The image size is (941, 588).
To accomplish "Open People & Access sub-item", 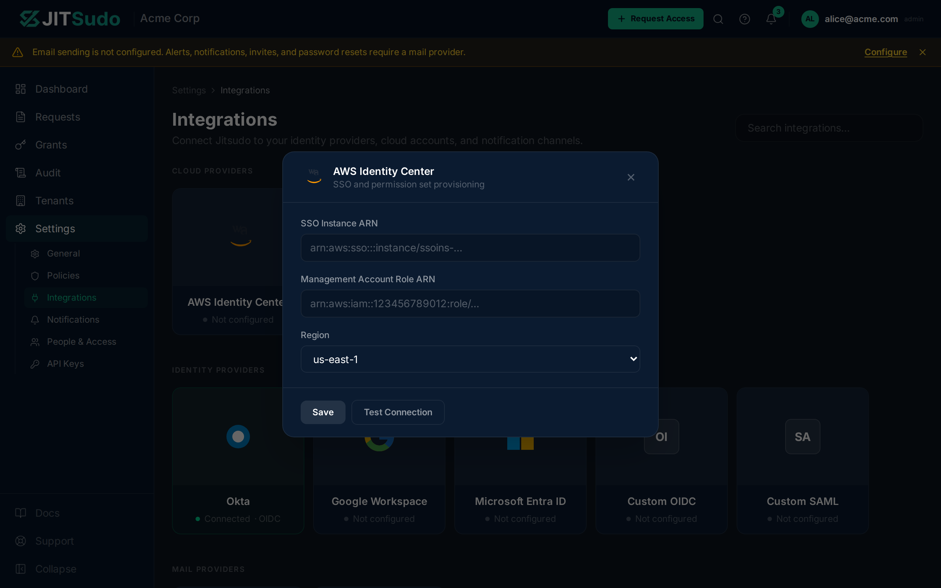I will (x=86, y=342).
